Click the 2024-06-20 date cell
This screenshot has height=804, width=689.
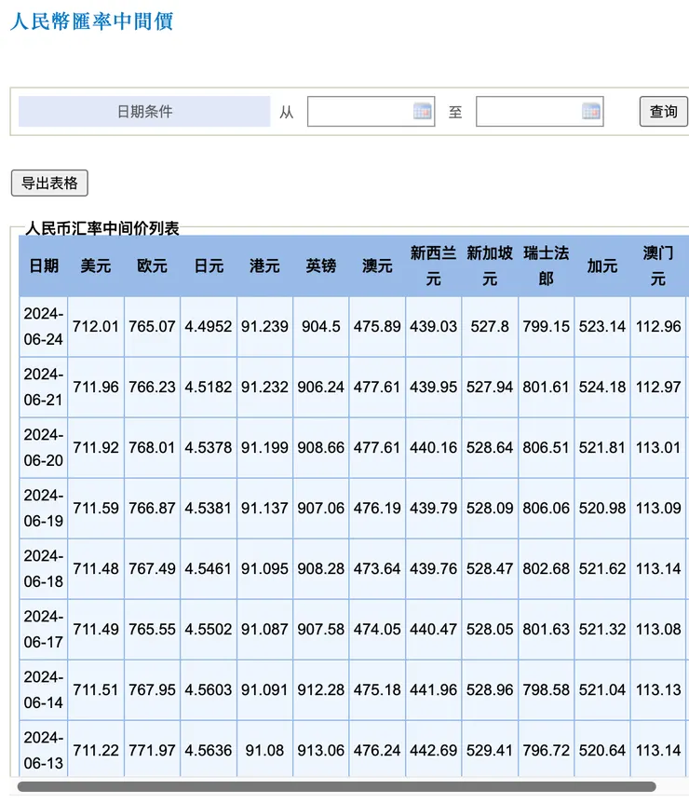coord(44,447)
